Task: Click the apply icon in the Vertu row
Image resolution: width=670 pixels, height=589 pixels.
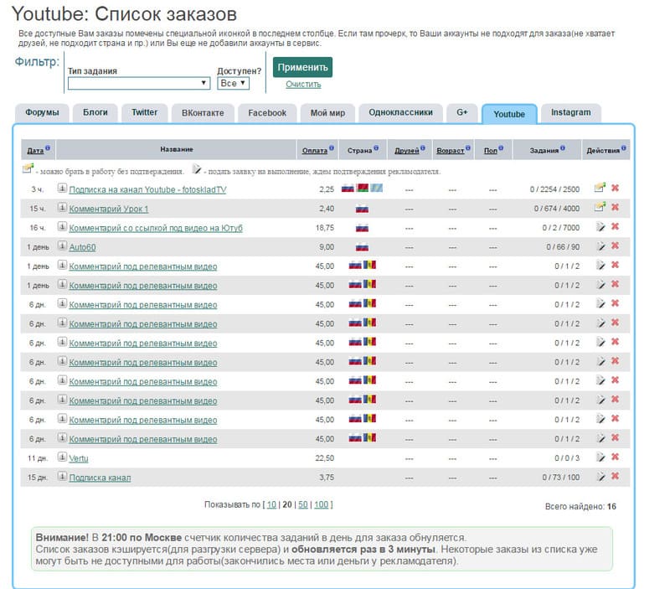Action: coord(600,457)
